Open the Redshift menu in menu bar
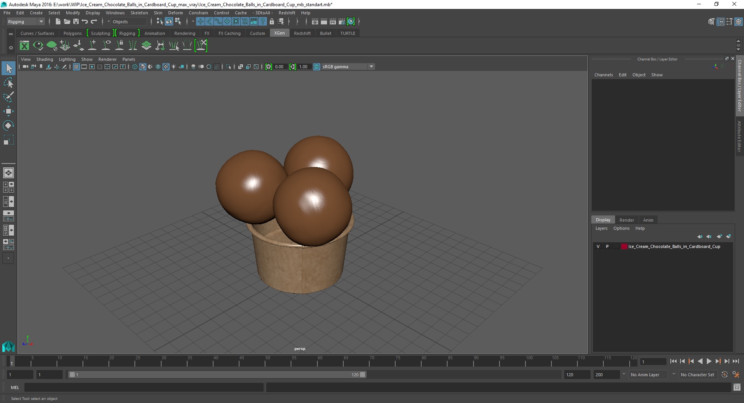Viewport: 744px width, 403px height. [x=287, y=13]
